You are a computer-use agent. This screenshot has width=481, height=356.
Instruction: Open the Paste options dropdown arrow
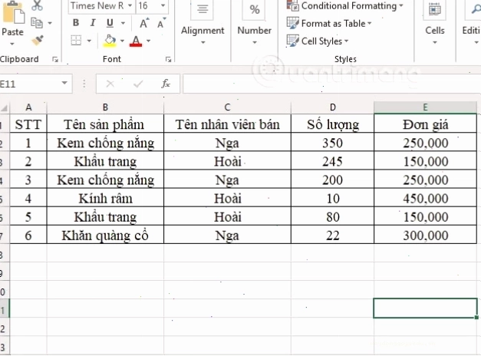coord(12,44)
